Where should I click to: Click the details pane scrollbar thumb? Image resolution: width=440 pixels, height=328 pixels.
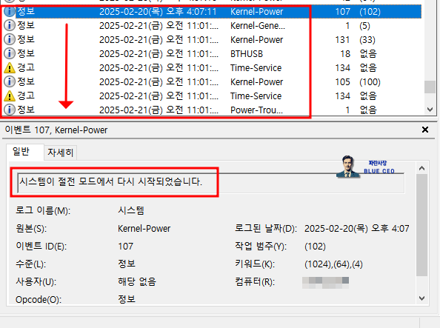click(x=421, y=225)
